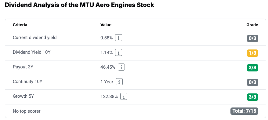Click the Total: 7/15 badge

[244, 111]
